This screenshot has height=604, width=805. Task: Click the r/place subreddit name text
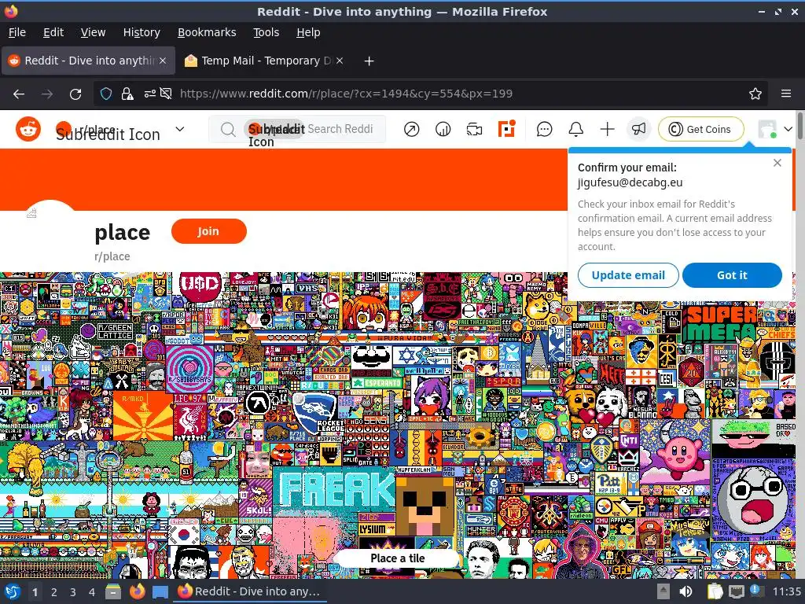pos(112,256)
